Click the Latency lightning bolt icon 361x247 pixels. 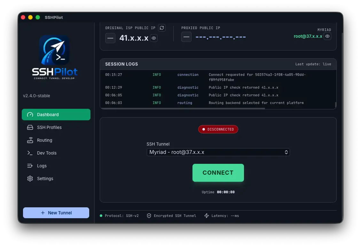tap(207, 216)
